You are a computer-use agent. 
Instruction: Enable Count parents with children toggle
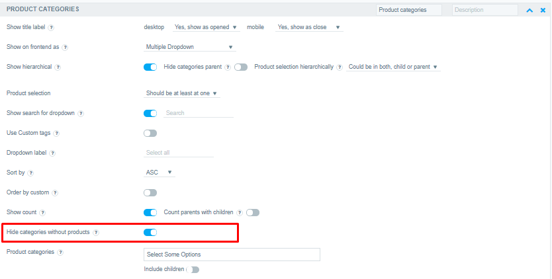(x=253, y=212)
